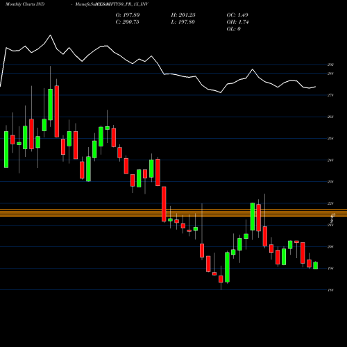The height and width of the screenshot is (347, 347).
Task: Select the close price "C: 200.75"
Action: (127, 22)
